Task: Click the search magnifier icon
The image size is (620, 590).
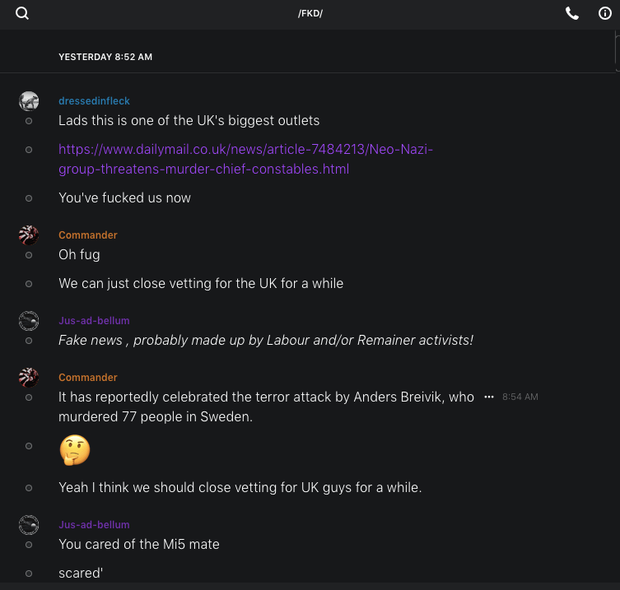Action: pyautogui.click(x=22, y=13)
